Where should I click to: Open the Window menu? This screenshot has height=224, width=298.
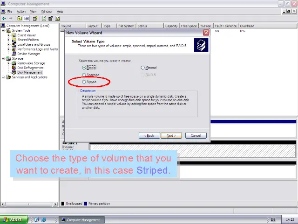(47, 11)
